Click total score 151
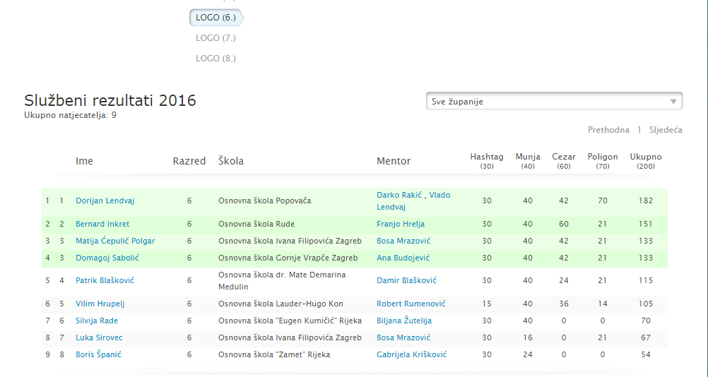 (646, 224)
